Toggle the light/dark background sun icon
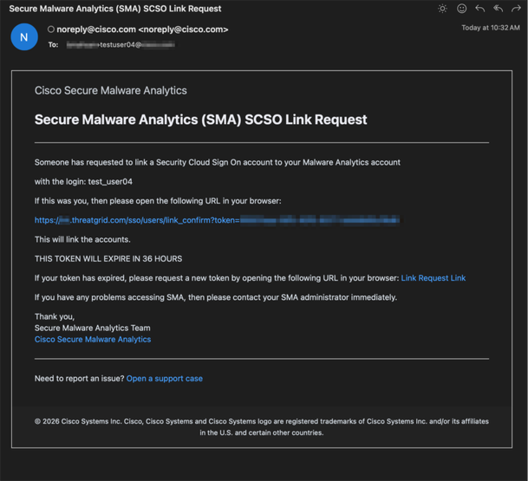 click(443, 9)
